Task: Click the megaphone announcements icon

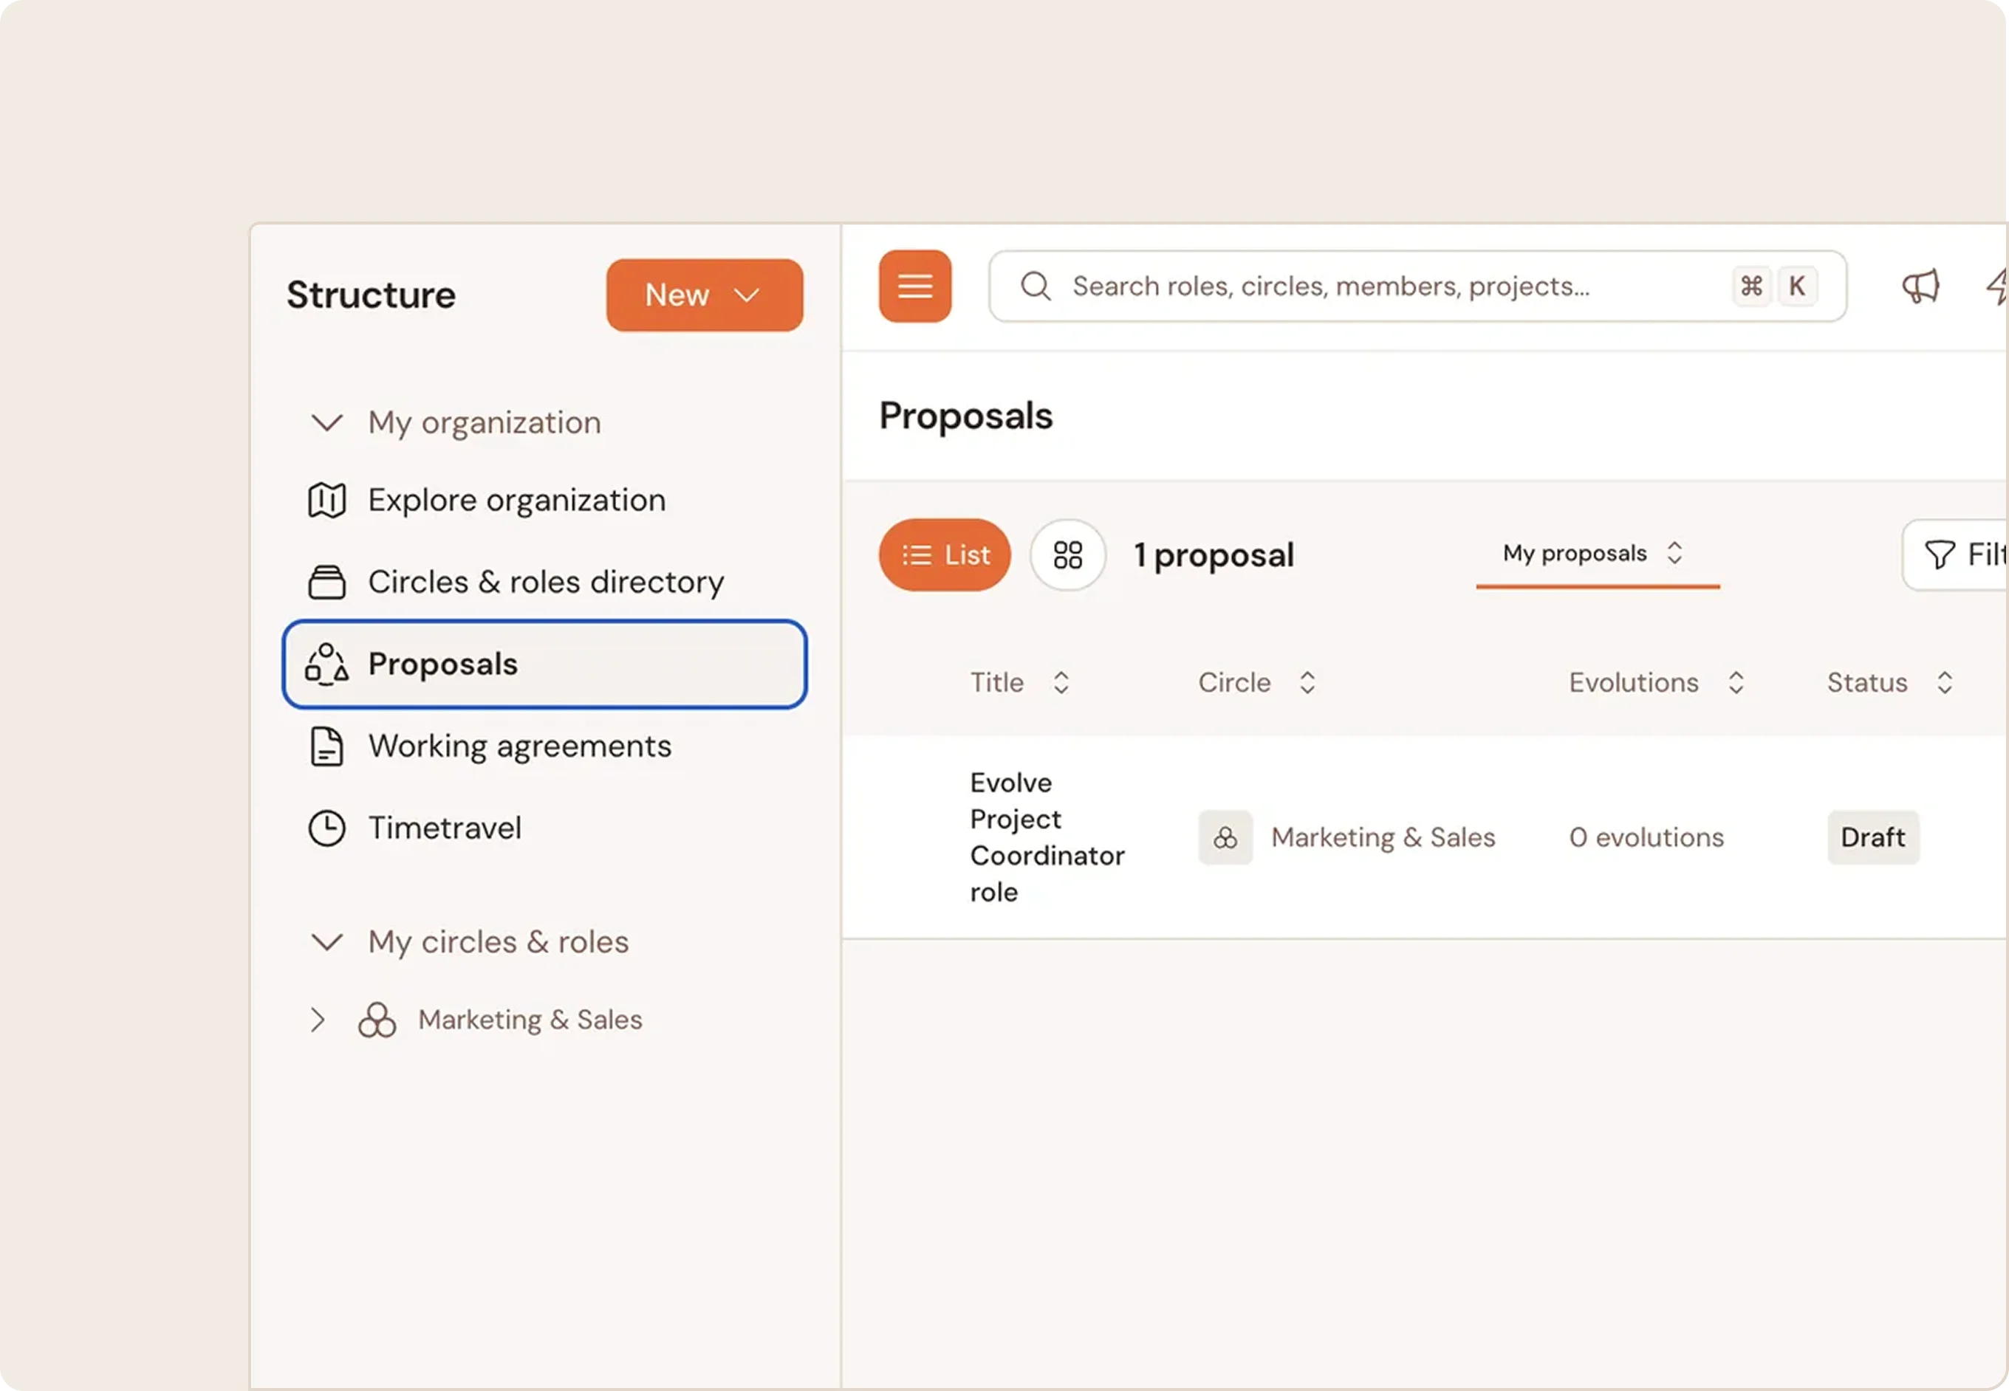Action: click(1920, 286)
